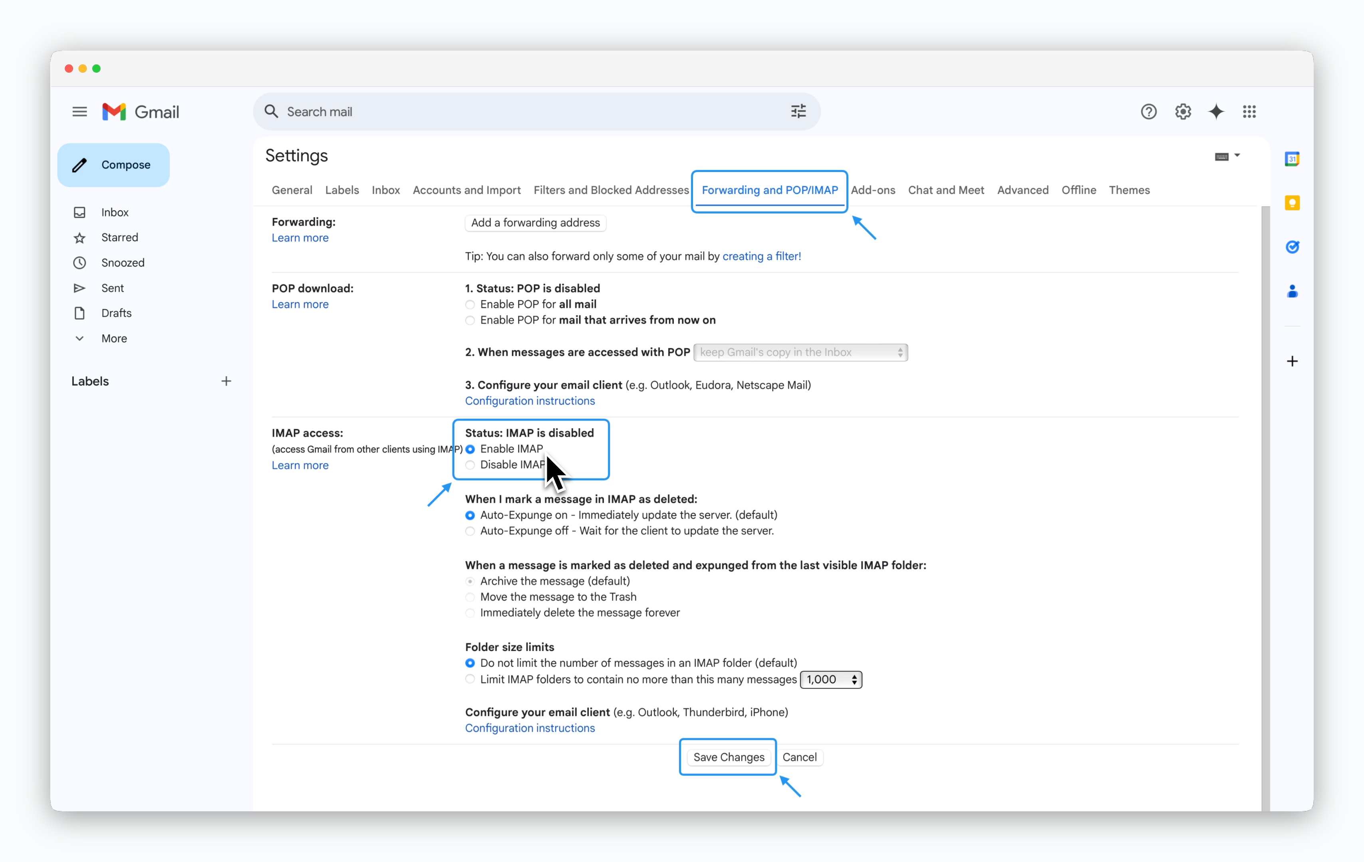The image size is (1364, 862).
Task: Open Google Calendar side panel icon
Action: (x=1292, y=159)
